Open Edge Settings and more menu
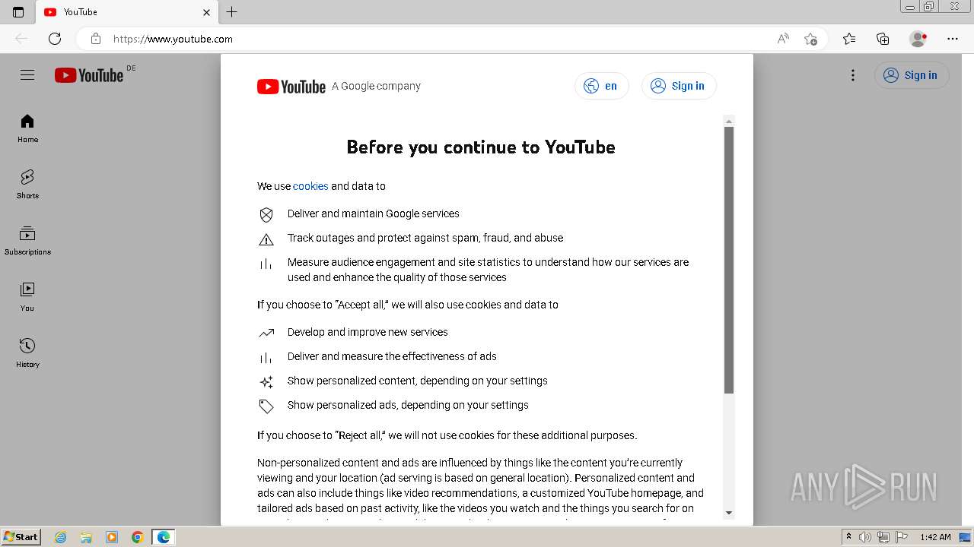974x547 pixels. click(x=953, y=39)
